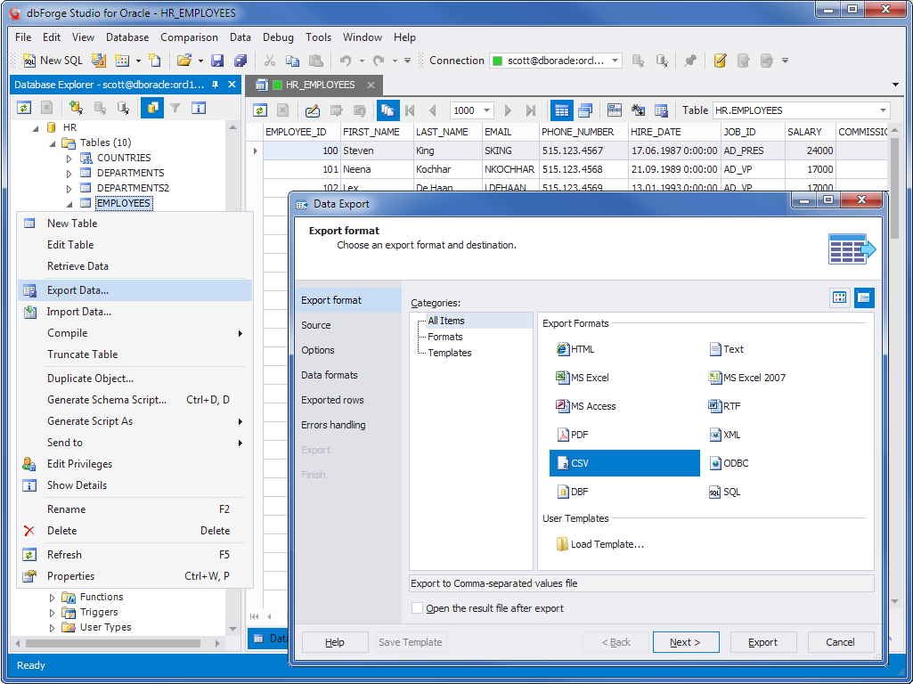Click the info details icon in Database Explorer toolbar

tap(199, 108)
